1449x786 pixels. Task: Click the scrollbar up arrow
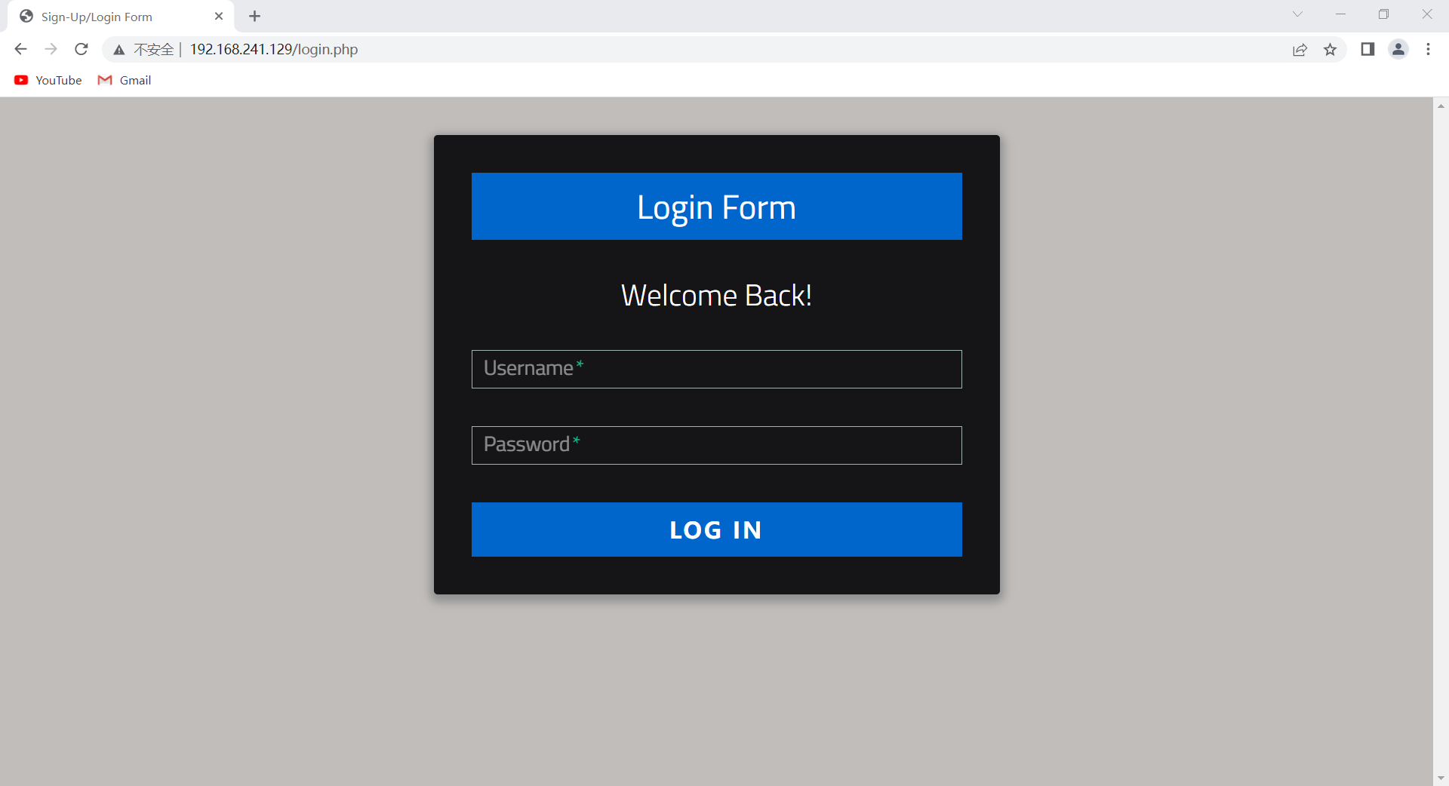tap(1441, 106)
